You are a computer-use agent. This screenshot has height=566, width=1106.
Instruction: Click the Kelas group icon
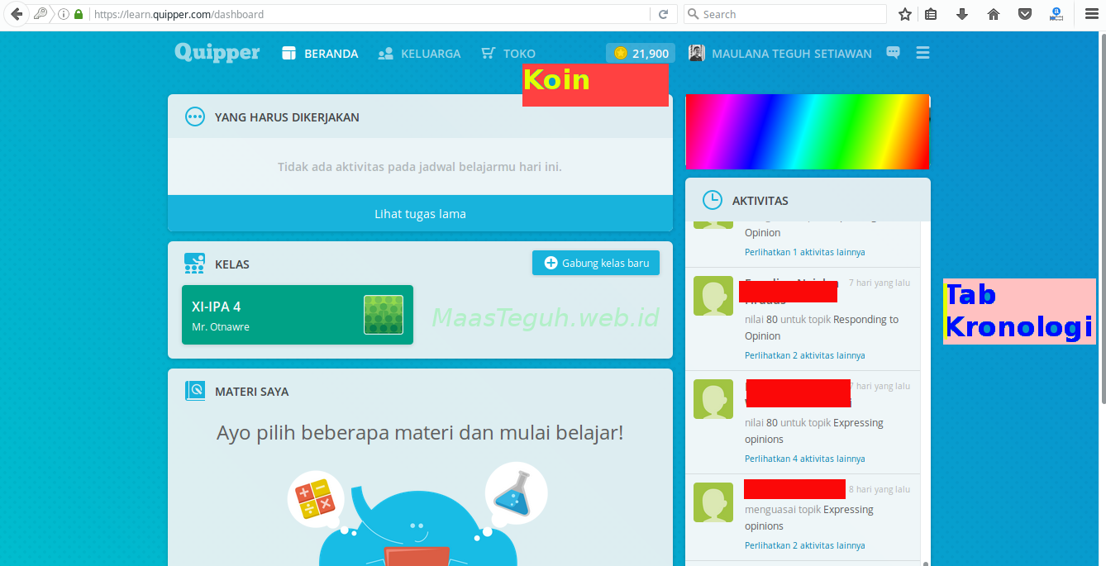coord(194,264)
